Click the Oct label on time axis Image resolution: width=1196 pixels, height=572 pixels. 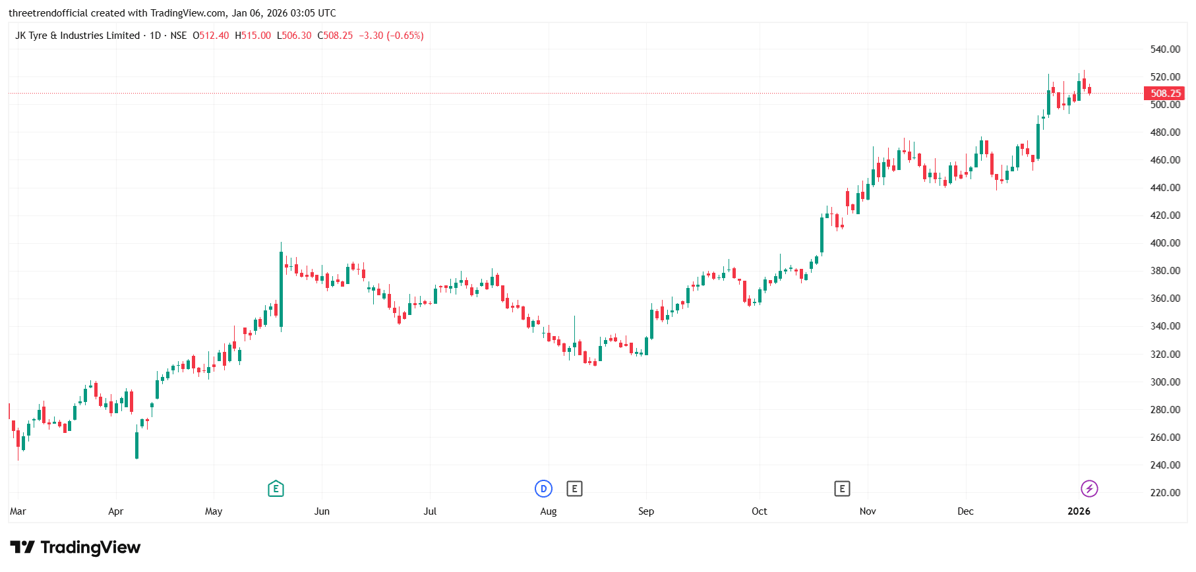760,511
